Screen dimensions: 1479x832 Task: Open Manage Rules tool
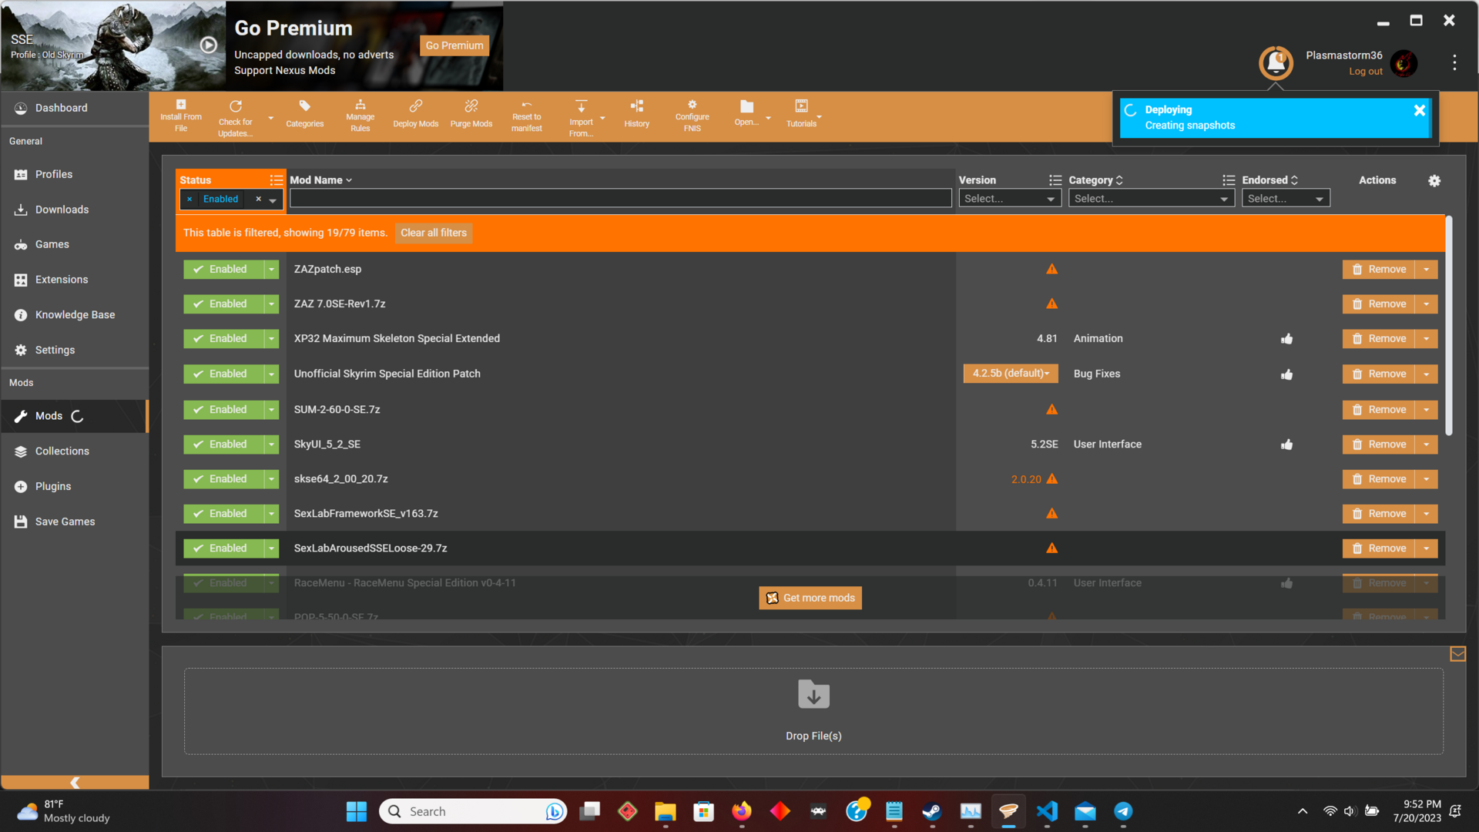360,116
